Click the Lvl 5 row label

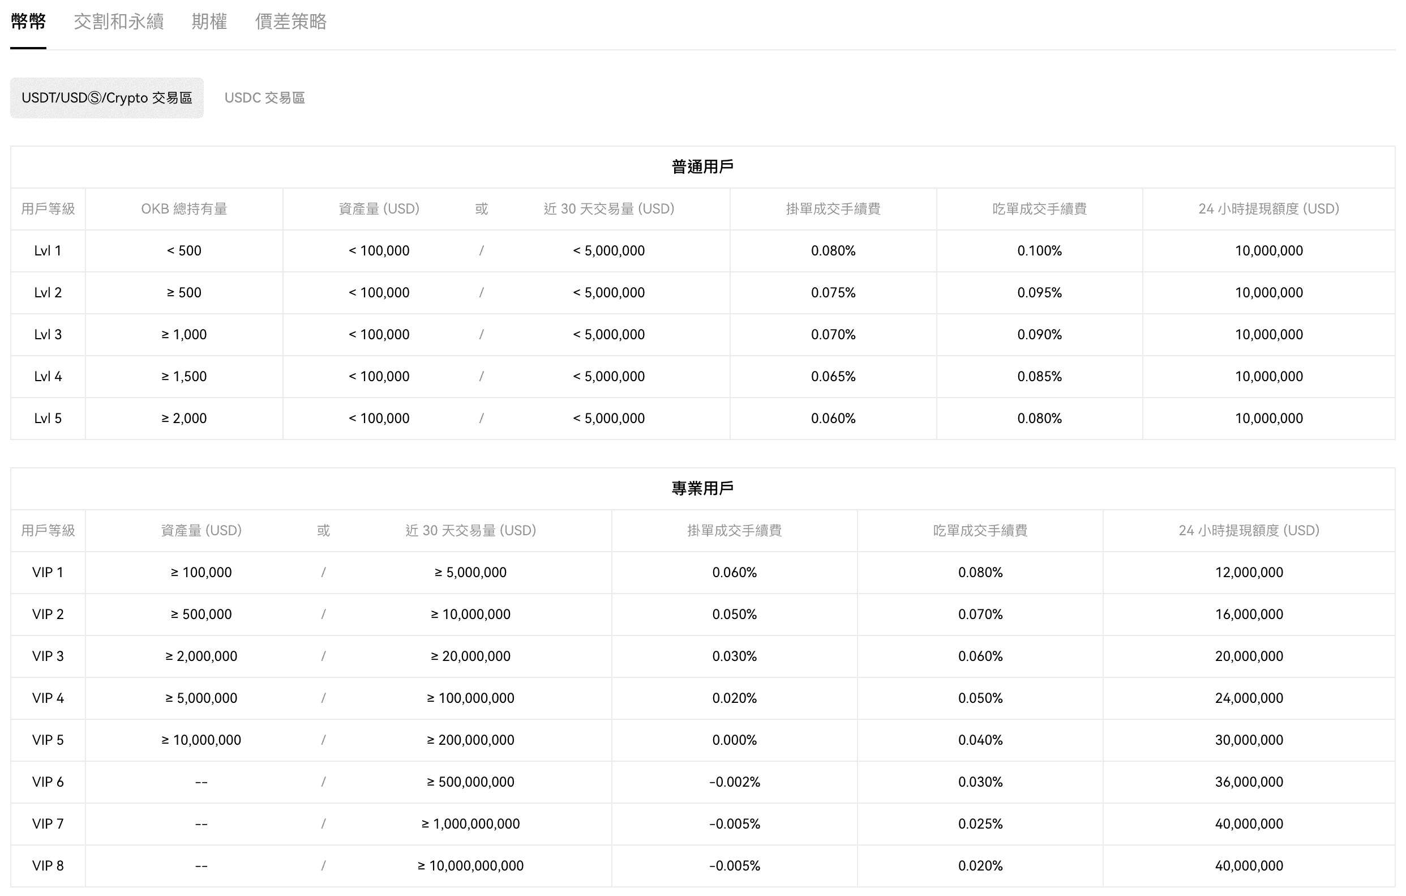[48, 418]
